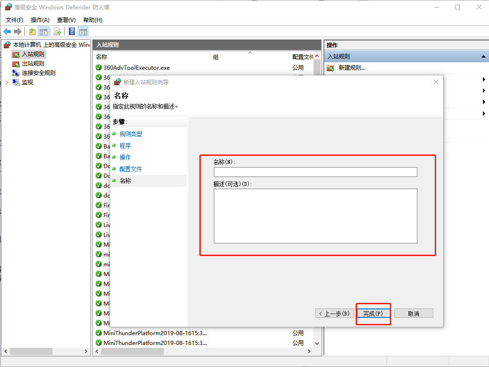The image size is (489, 367).
Task: Click inside the 名称(N) input field
Action: click(315, 172)
